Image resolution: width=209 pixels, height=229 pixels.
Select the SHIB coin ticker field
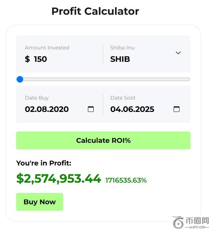tap(120, 59)
